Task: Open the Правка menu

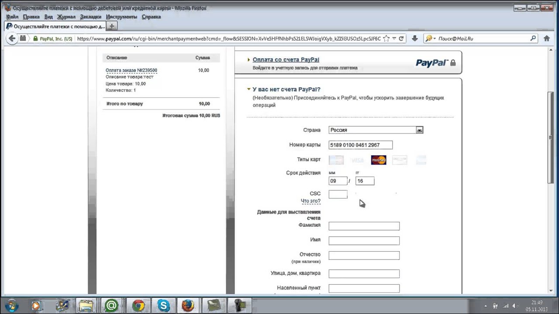Action: tap(31, 17)
